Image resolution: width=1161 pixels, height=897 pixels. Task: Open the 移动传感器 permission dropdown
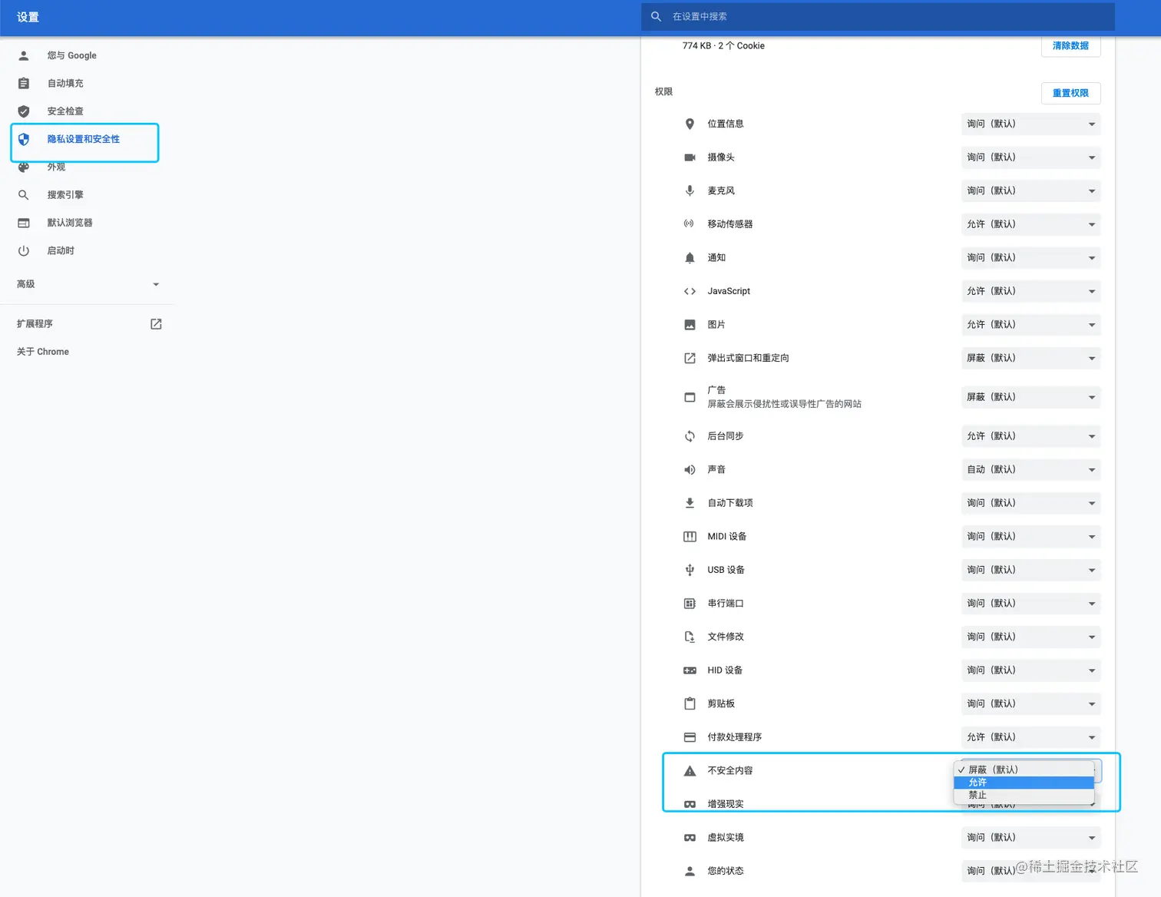tap(1030, 224)
